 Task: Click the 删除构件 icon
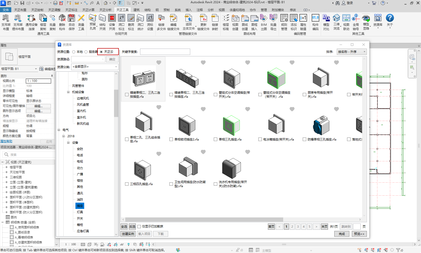point(62,22)
